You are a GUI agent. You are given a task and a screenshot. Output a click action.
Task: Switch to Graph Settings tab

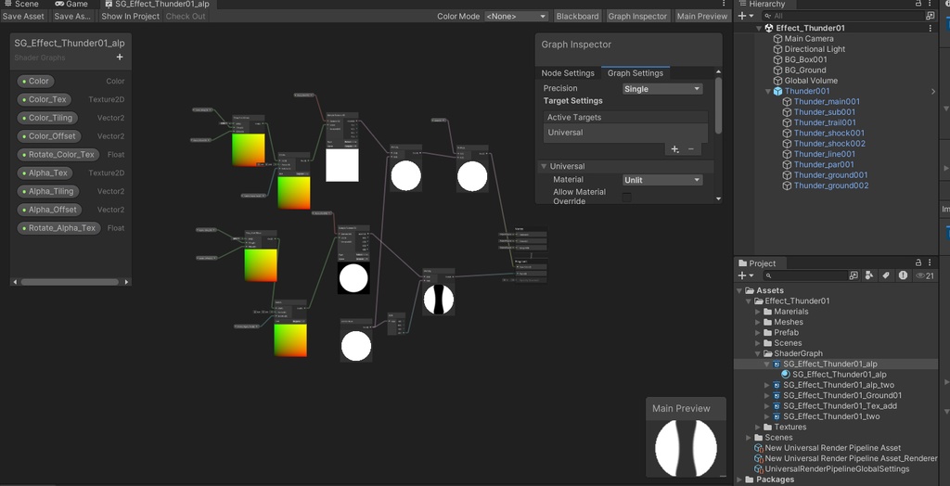[x=635, y=73]
